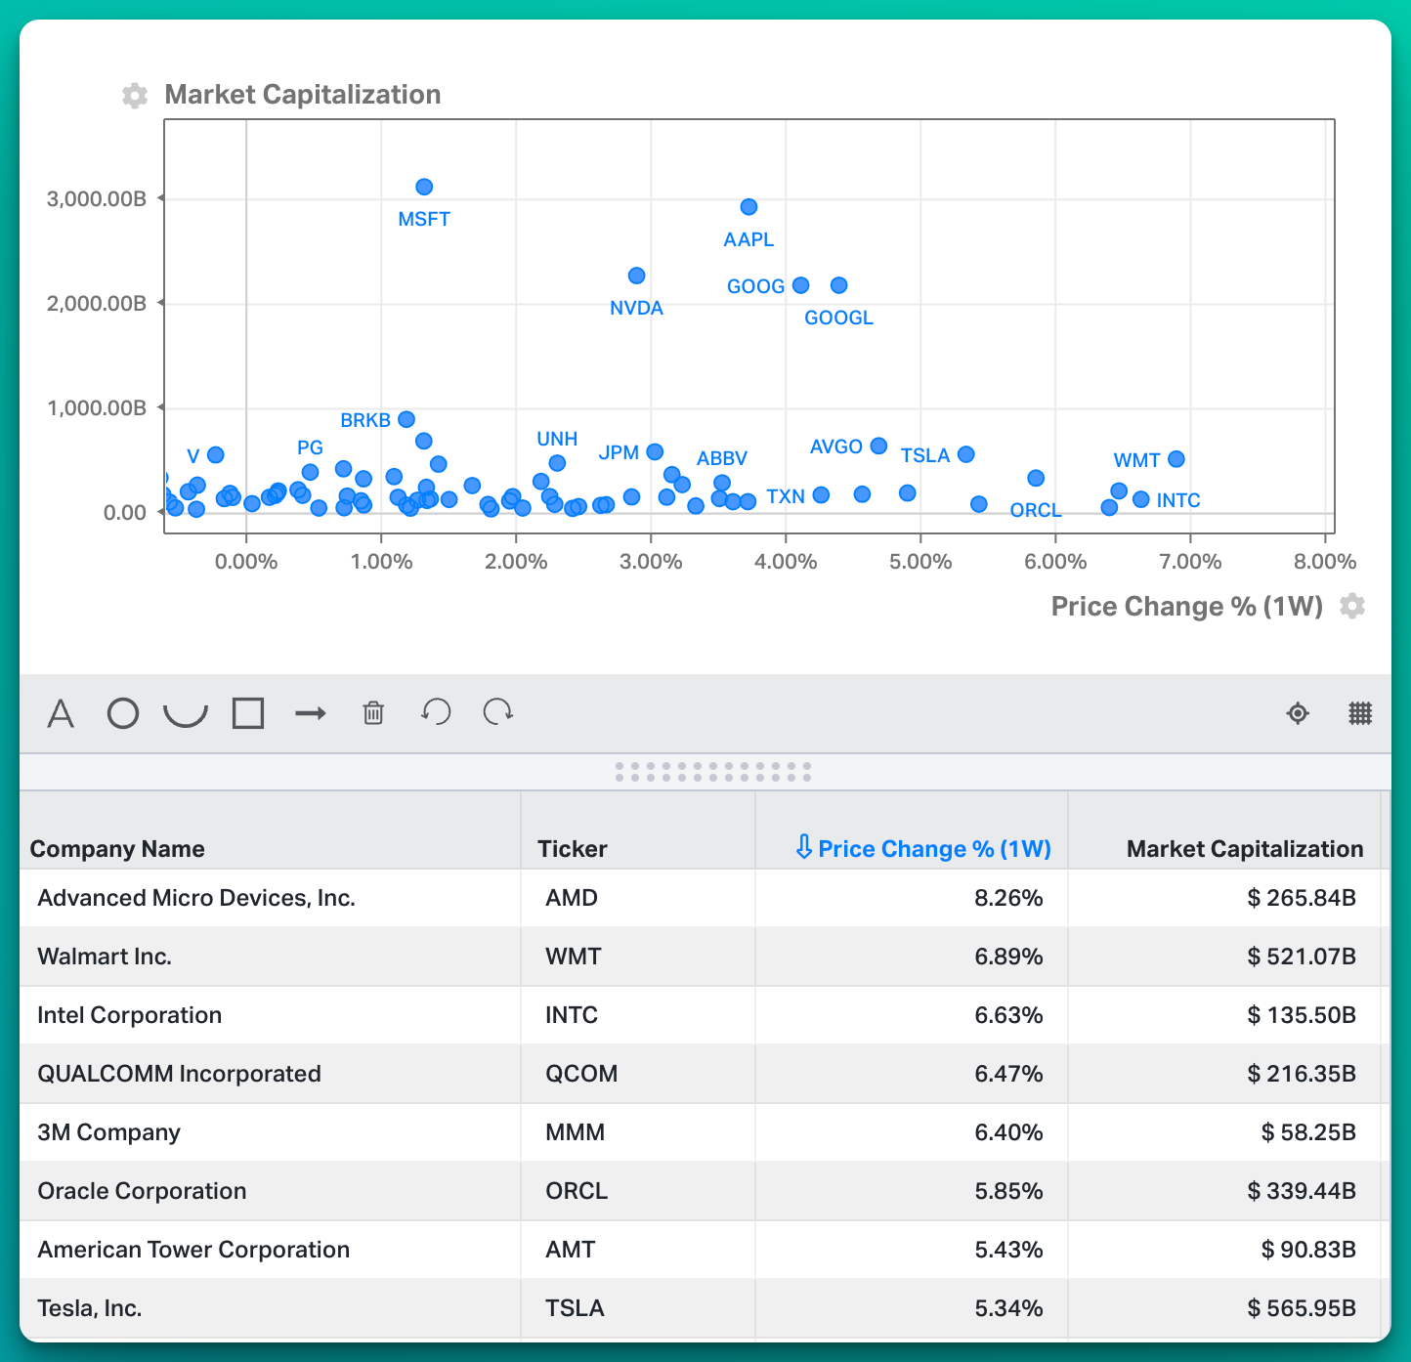This screenshot has width=1411, height=1362.
Task: Open the Price Change % axis settings gear
Action: click(x=1352, y=606)
